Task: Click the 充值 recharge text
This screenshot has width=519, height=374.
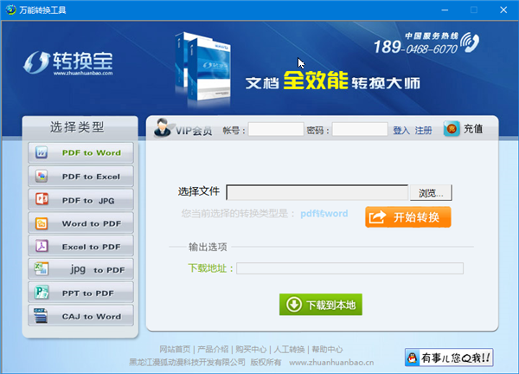Action: [473, 128]
